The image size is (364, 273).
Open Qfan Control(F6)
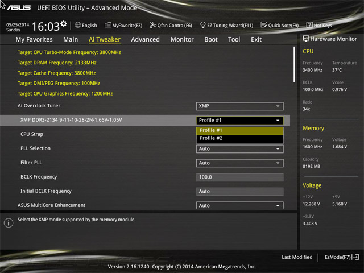tap(171, 25)
